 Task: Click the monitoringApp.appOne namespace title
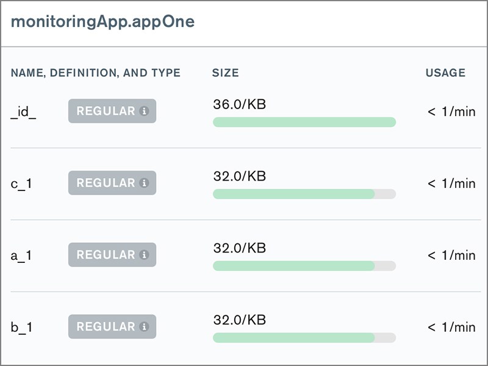tap(102, 22)
